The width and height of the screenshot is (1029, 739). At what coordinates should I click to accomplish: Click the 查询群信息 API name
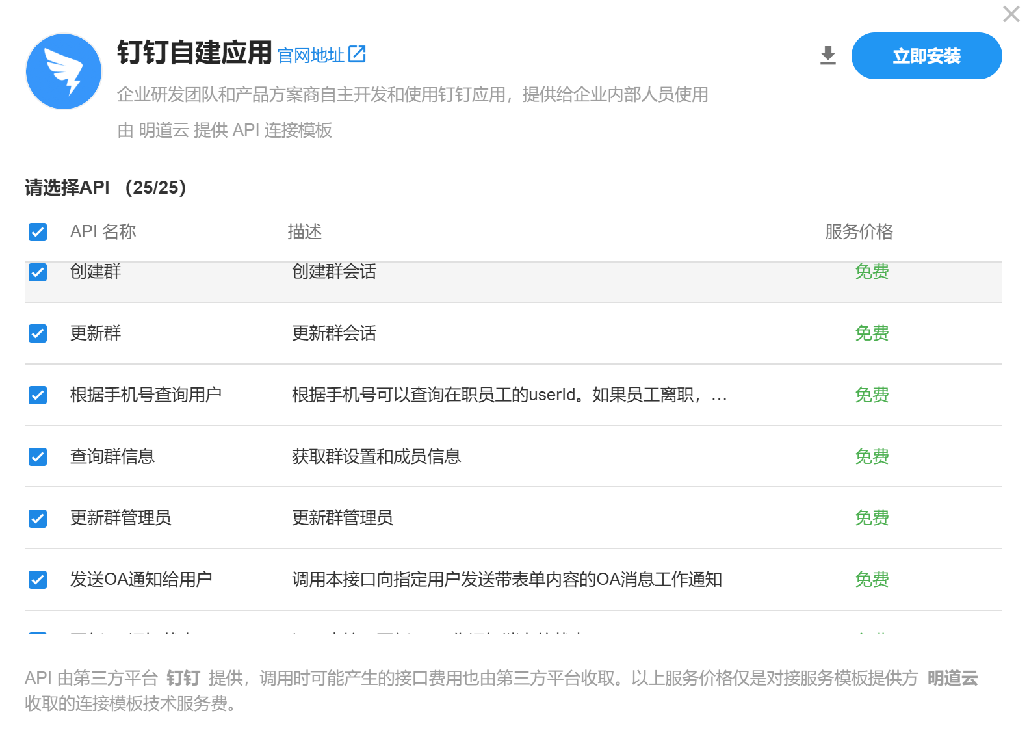(112, 456)
